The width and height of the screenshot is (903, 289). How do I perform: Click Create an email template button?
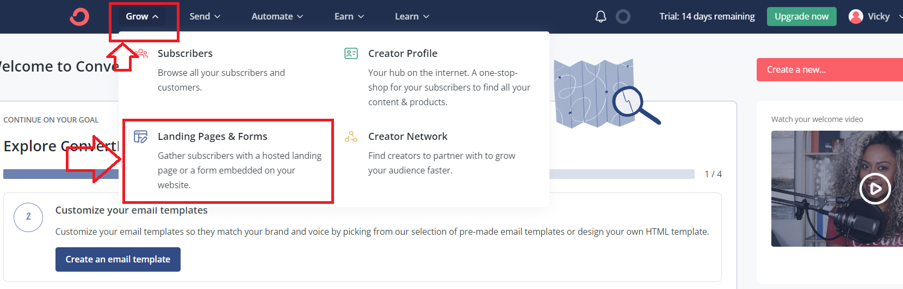tap(118, 259)
